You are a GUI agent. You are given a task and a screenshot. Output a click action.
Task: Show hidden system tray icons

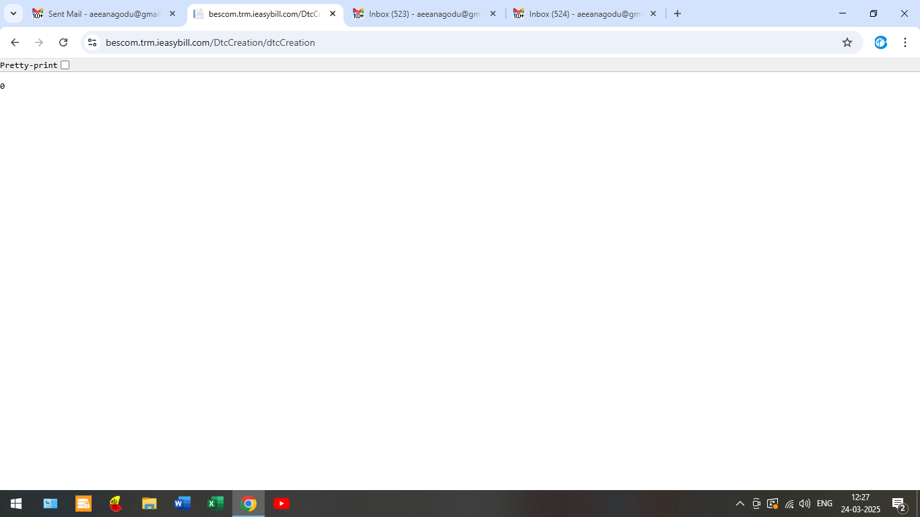point(740,504)
